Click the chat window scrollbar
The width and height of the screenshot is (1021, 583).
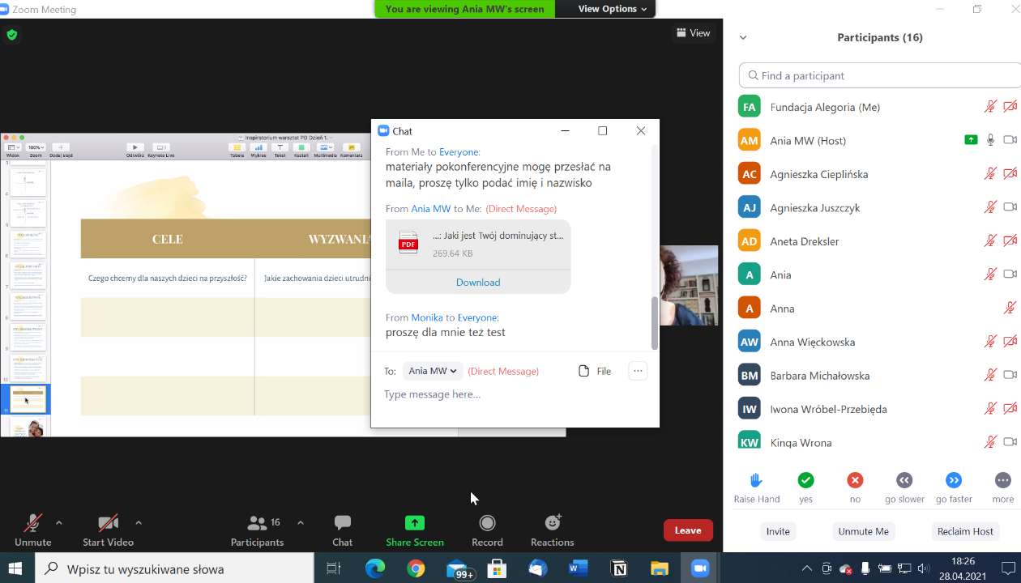pos(655,324)
